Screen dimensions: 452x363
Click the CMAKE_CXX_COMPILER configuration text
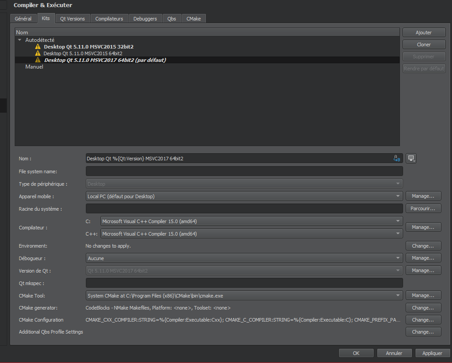(243, 320)
